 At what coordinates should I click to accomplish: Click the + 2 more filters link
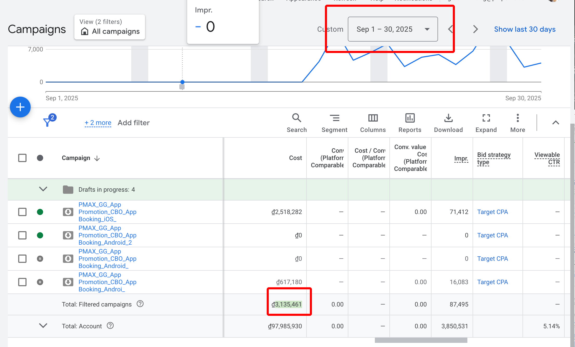[x=98, y=123]
